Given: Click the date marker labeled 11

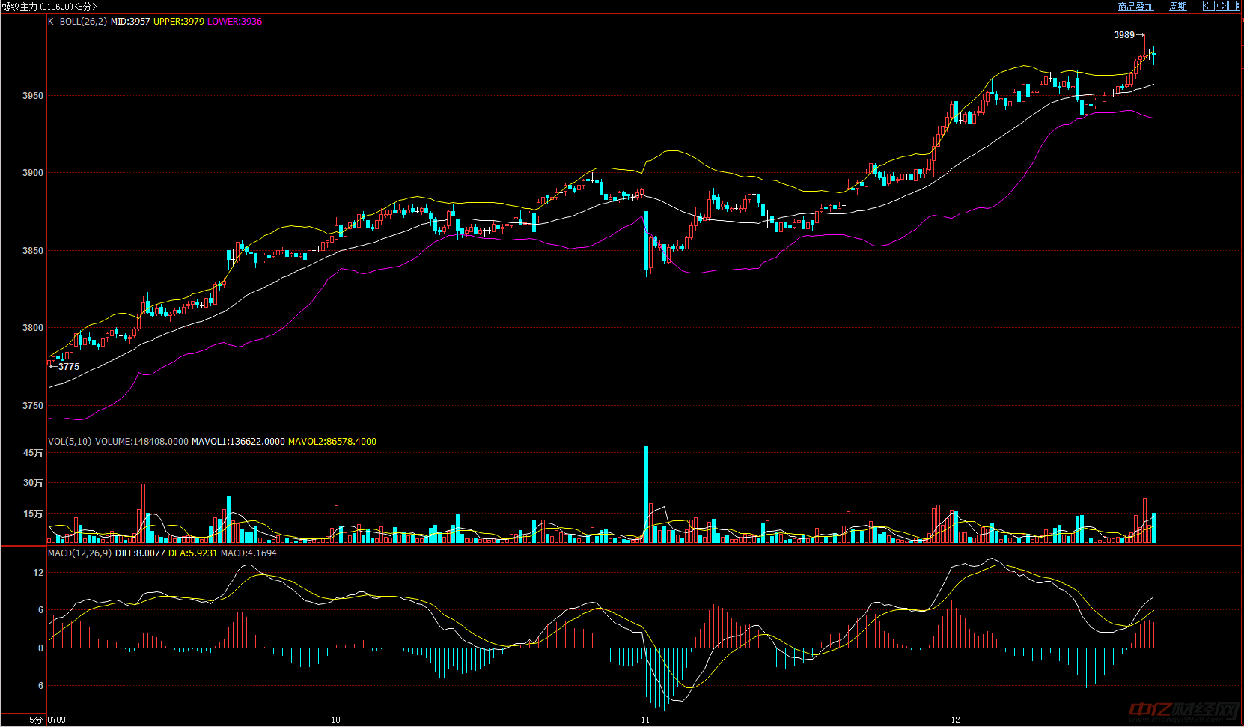Looking at the screenshot, I should pos(646,720).
